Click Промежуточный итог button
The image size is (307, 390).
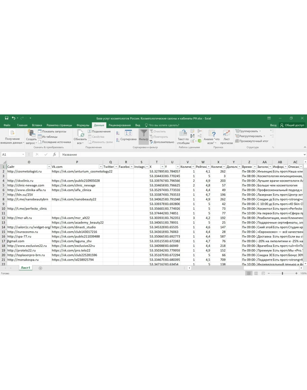tap(252, 141)
